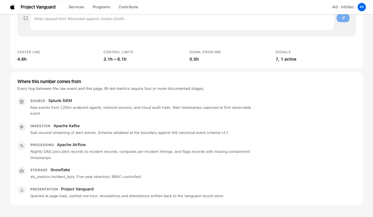Click the Splunk SIEM database icon
The height and width of the screenshot is (217, 373).
point(22,102)
